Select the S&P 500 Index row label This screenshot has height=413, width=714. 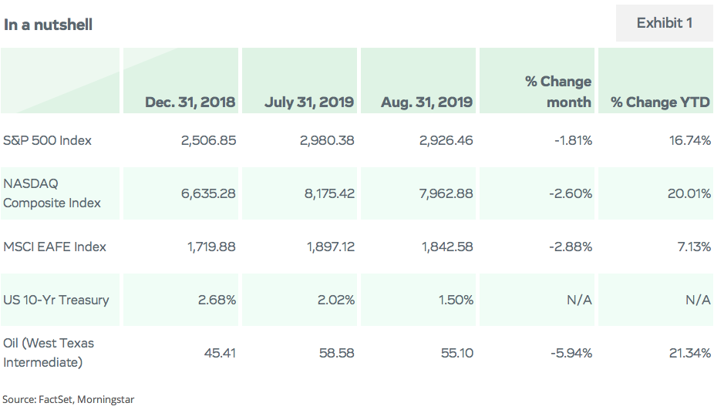47,140
